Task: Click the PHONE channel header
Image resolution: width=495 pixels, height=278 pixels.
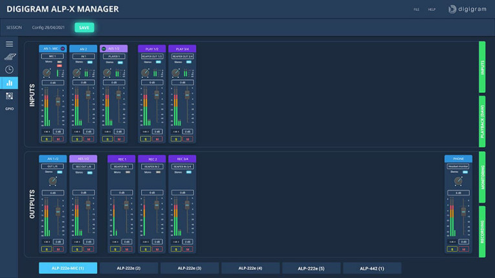Action: pos(458,159)
